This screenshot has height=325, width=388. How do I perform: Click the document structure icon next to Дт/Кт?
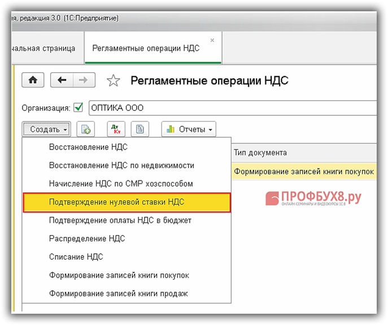pyautogui.click(x=139, y=129)
